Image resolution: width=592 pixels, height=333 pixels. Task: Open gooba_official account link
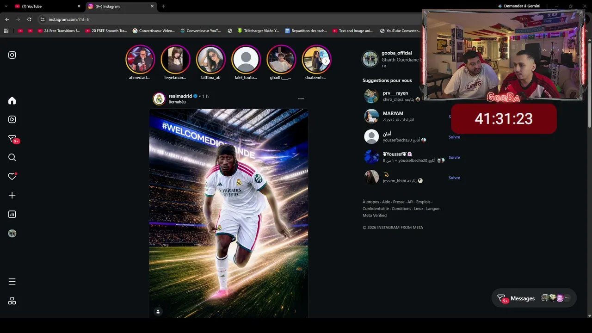[x=396, y=53]
